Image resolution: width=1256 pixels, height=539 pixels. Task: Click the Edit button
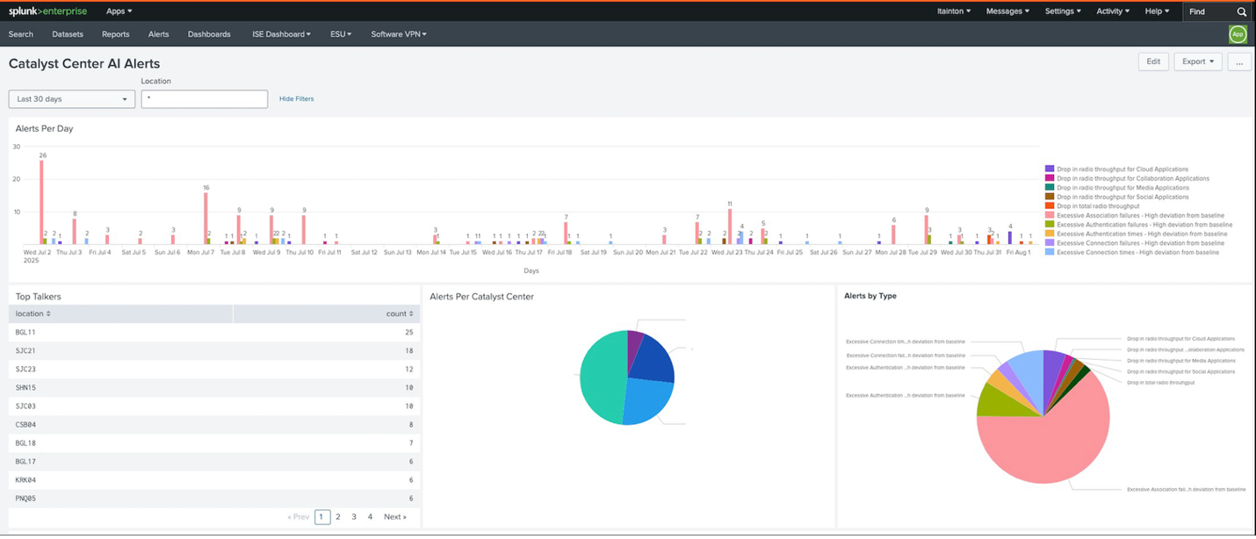[1153, 61]
